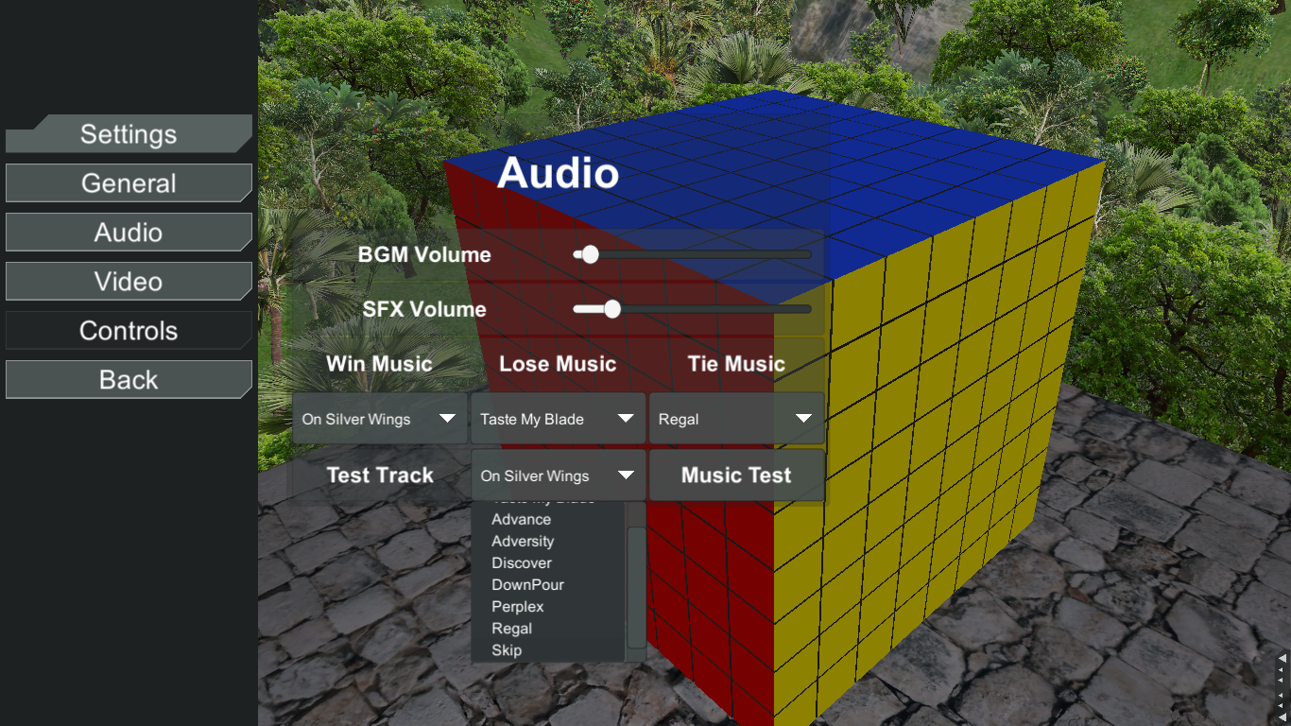Select DownPour from the dropdown list
The width and height of the screenshot is (1291, 726).
pyautogui.click(x=527, y=584)
